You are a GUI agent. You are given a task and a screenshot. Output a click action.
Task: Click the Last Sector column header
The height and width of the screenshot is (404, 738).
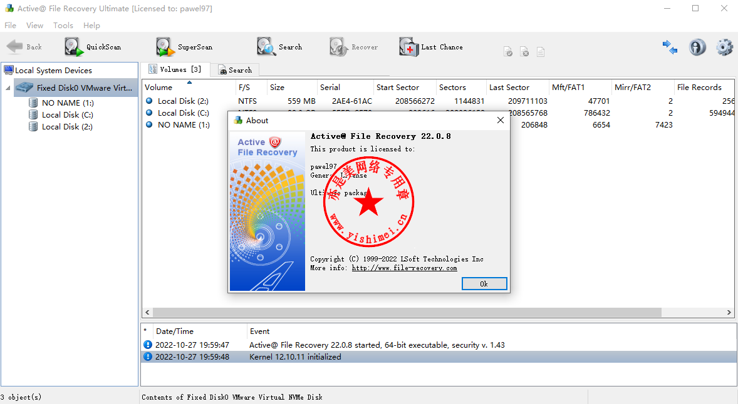(x=517, y=88)
